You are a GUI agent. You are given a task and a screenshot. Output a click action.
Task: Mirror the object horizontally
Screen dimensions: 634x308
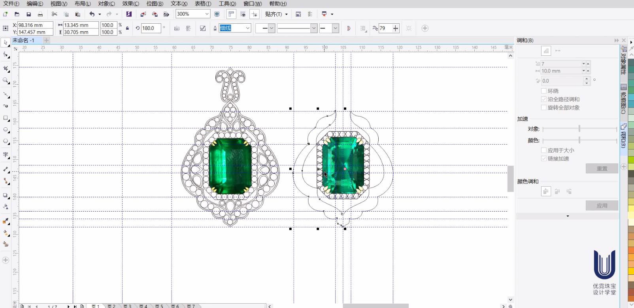tap(177, 28)
